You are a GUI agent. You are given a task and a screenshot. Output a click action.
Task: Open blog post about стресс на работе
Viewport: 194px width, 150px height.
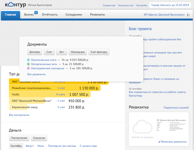pos(157,94)
